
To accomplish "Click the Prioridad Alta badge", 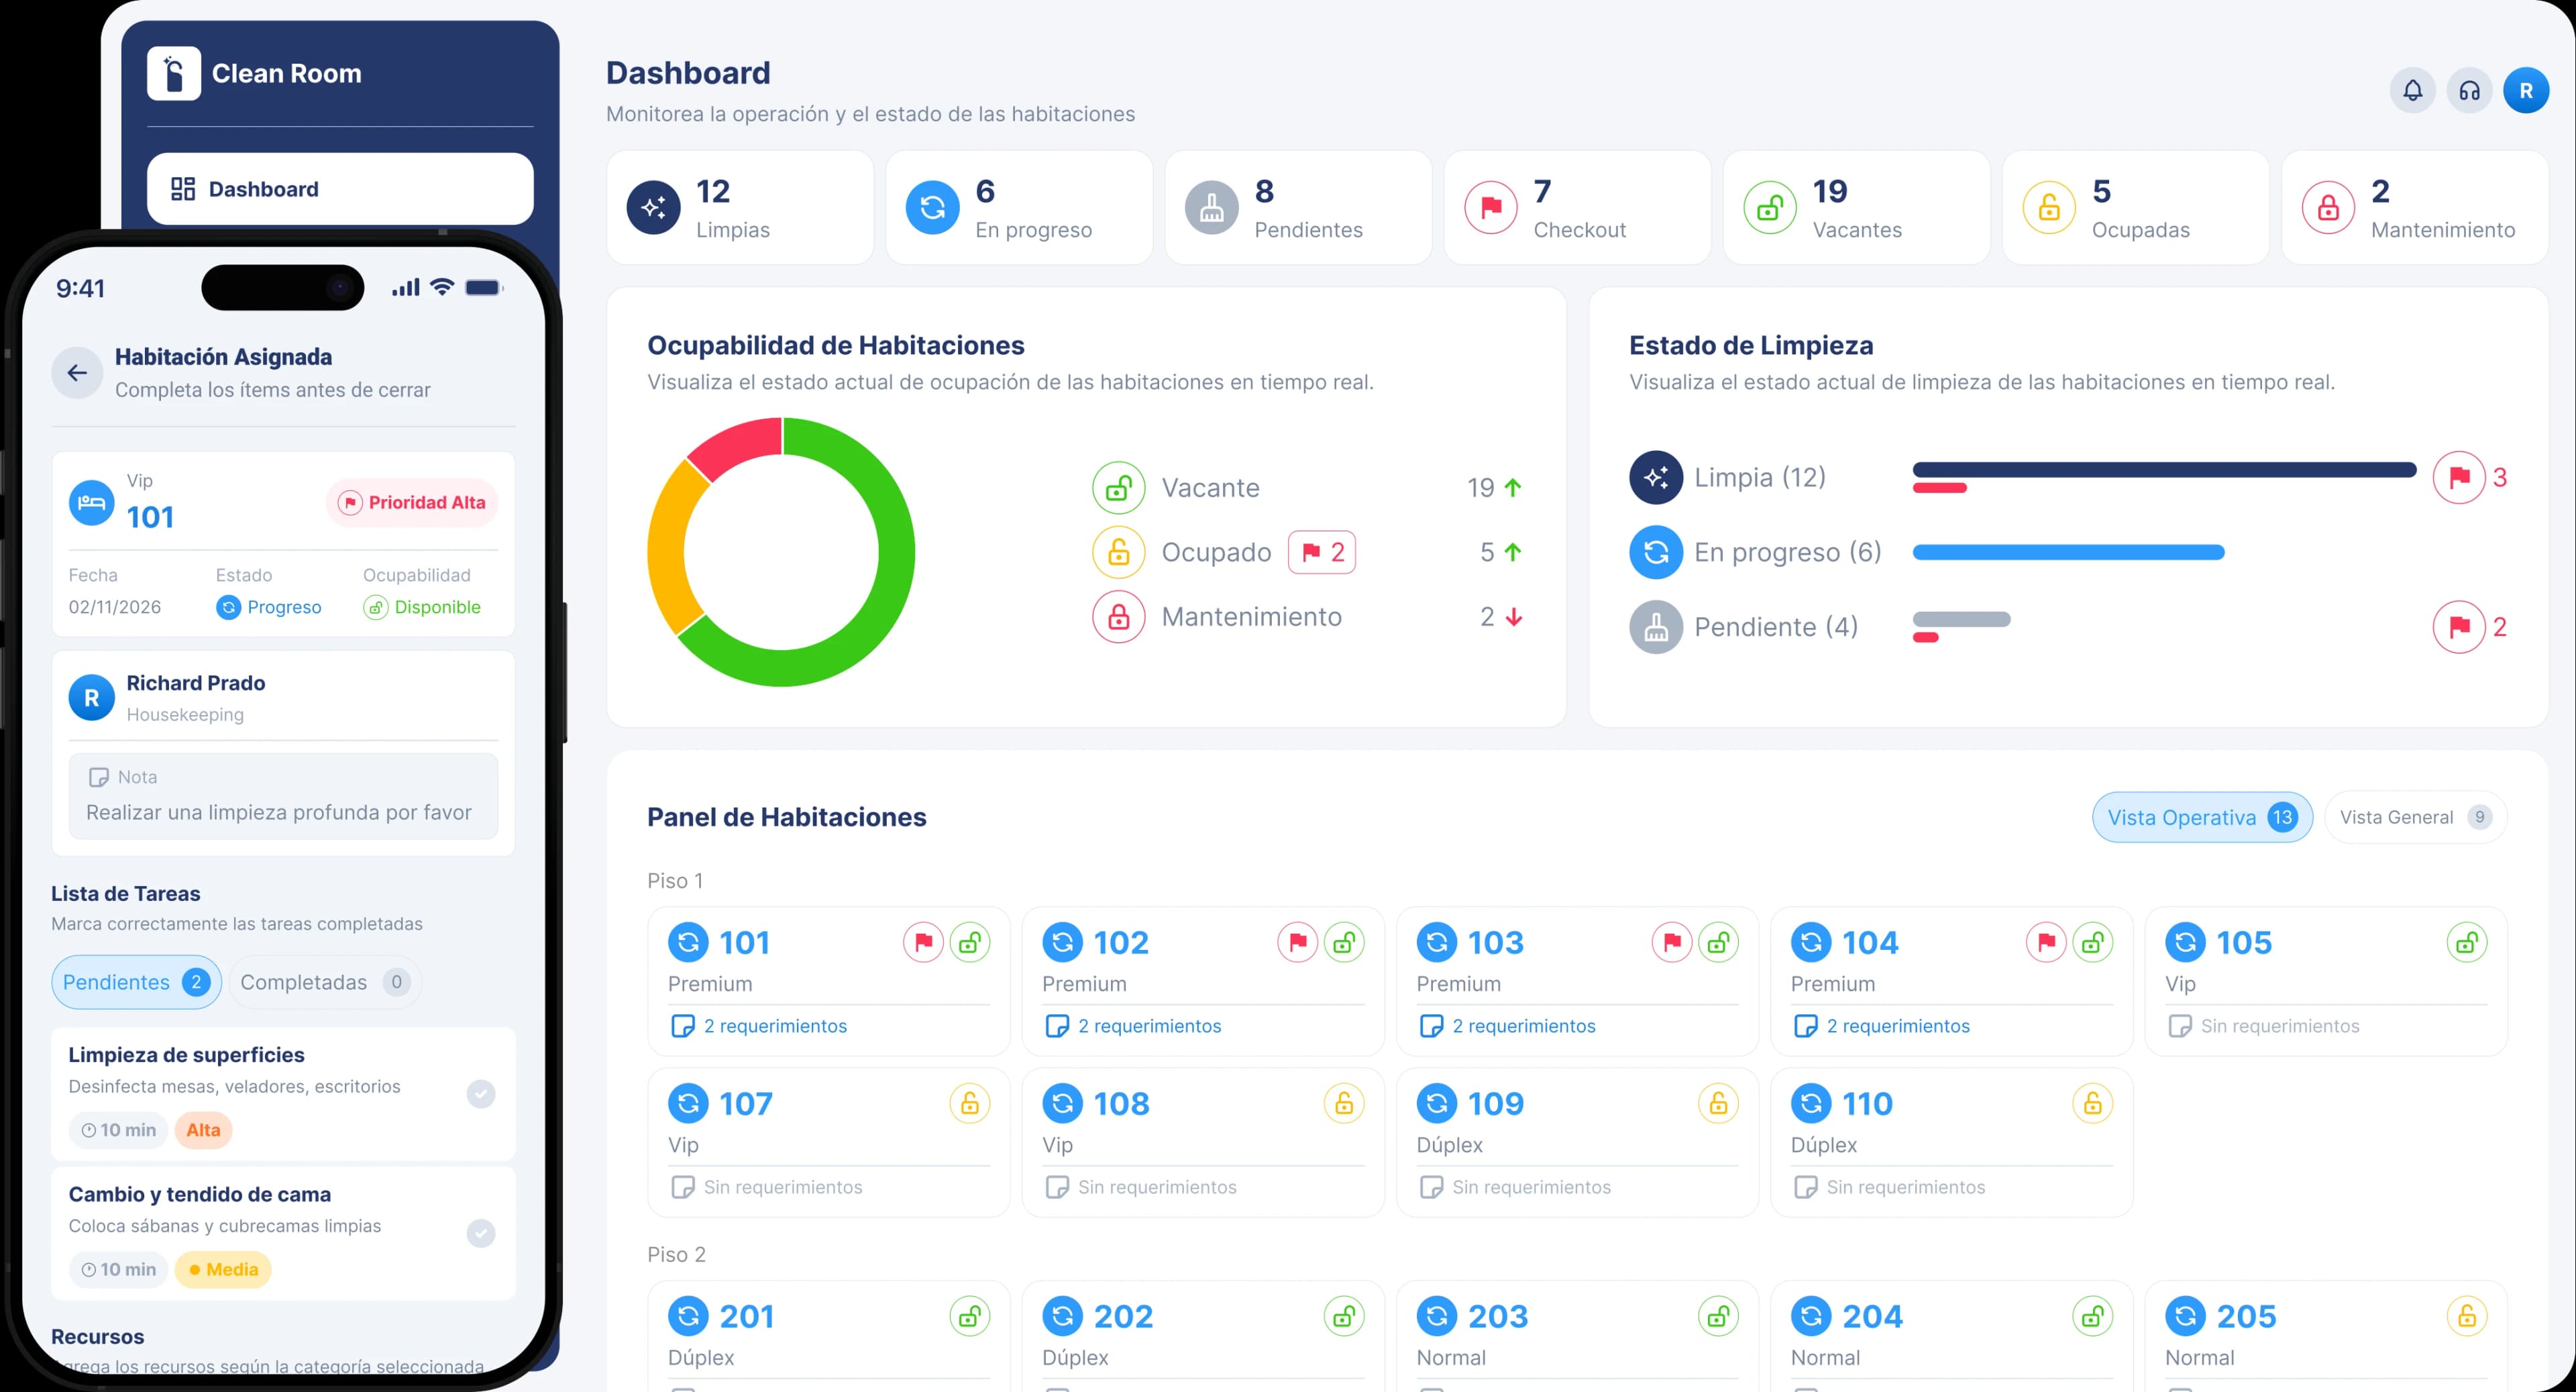I will coord(412,502).
